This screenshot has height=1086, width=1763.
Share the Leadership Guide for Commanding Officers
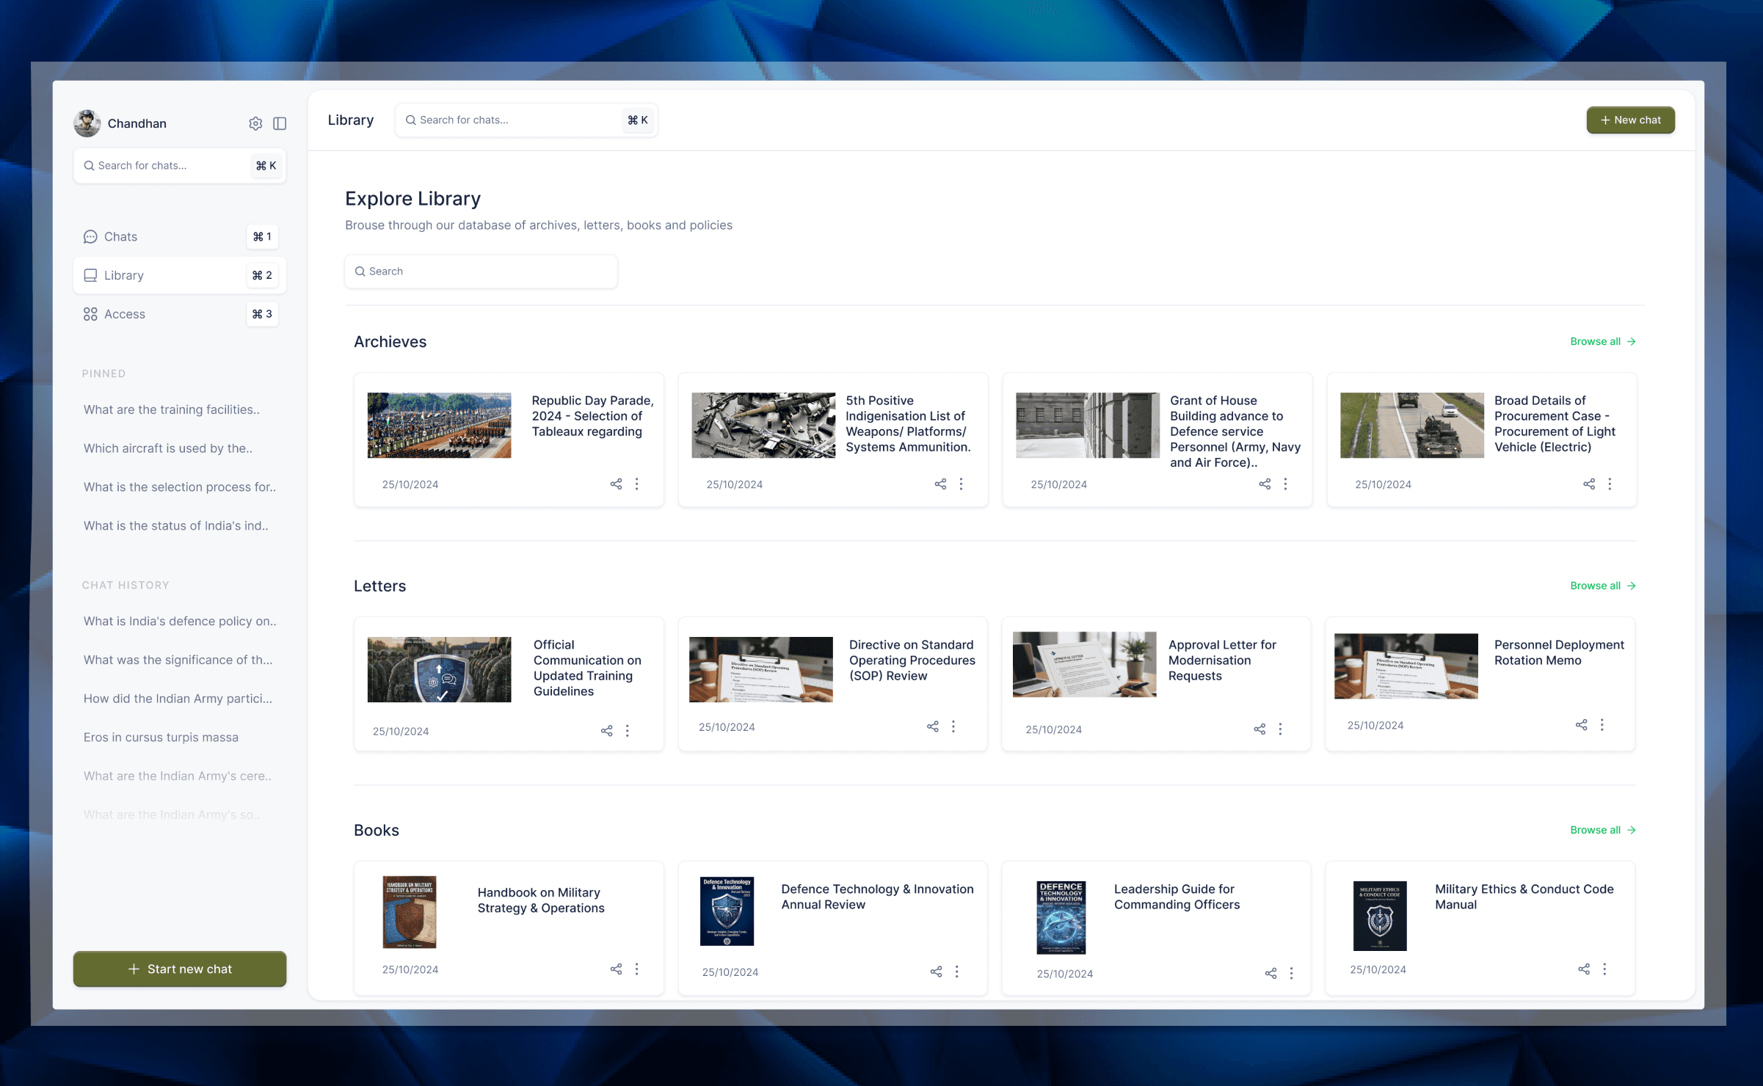(x=1271, y=974)
